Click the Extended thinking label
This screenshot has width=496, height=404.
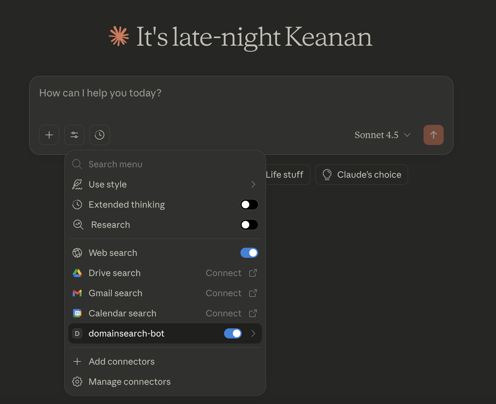(127, 205)
